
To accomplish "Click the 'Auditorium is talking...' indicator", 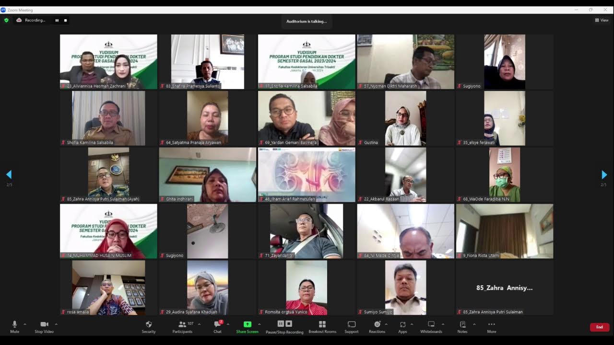I will pos(307,21).
